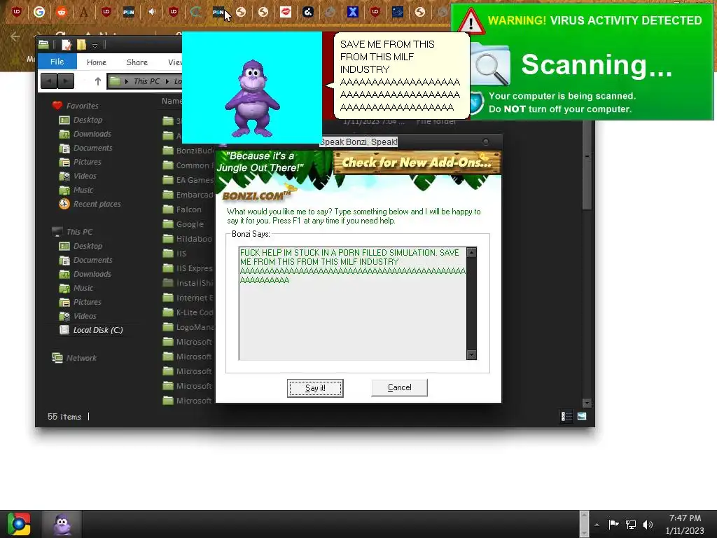Viewport: 717px width, 538px height.
Task: Select the EA Games folder
Action: point(188,180)
